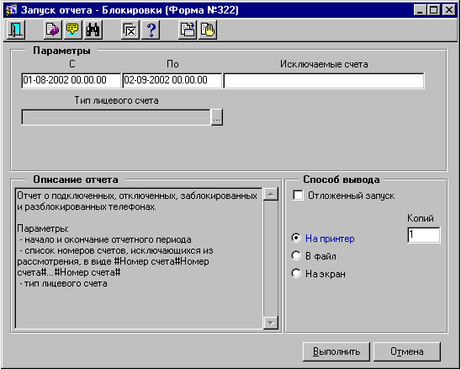The image size is (461, 370).
Task: Click the document with calendar toolbar icon
Action: pos(188,29)
